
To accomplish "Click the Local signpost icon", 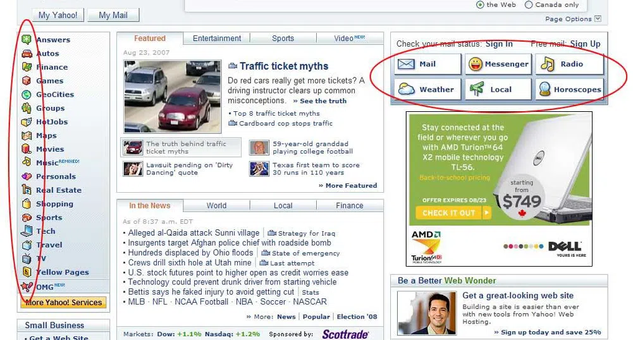I will click(x=477, y=88).
